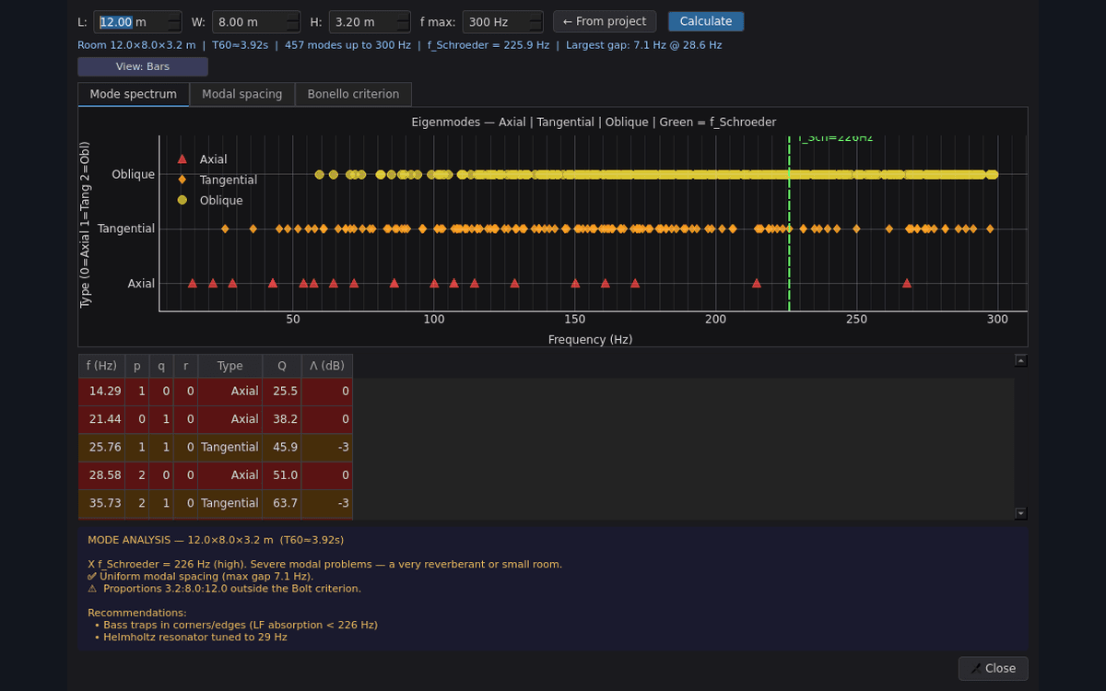Image resolution: width=1106 pixels, height=691 pixels.
Task: Load dimensions with From project button
Action: click(605, 21)
